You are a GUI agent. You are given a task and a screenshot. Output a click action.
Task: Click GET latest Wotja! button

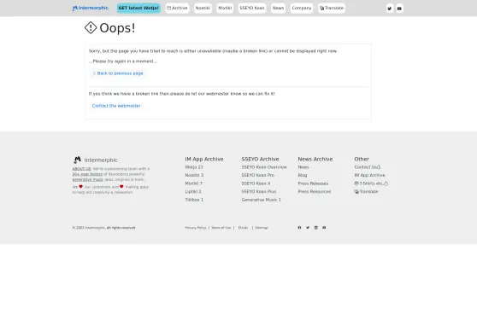coord(138,8)
